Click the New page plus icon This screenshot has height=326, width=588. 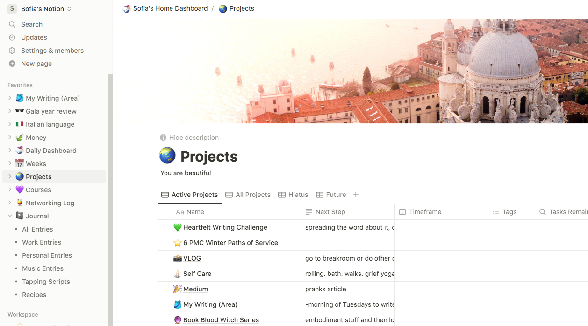[x=12, y=64]
